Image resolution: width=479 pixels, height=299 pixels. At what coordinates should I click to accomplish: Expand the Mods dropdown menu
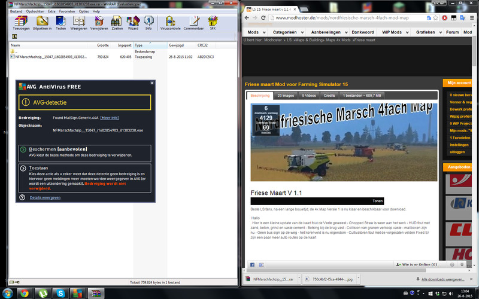256,32
